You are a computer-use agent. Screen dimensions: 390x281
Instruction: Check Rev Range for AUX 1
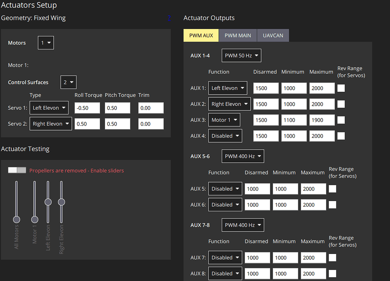341,88
